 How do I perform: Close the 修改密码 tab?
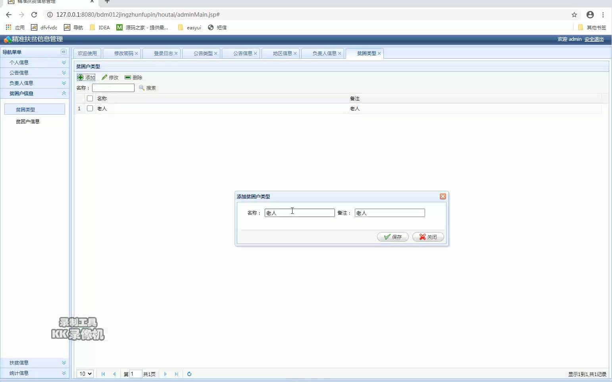point(136,54)
